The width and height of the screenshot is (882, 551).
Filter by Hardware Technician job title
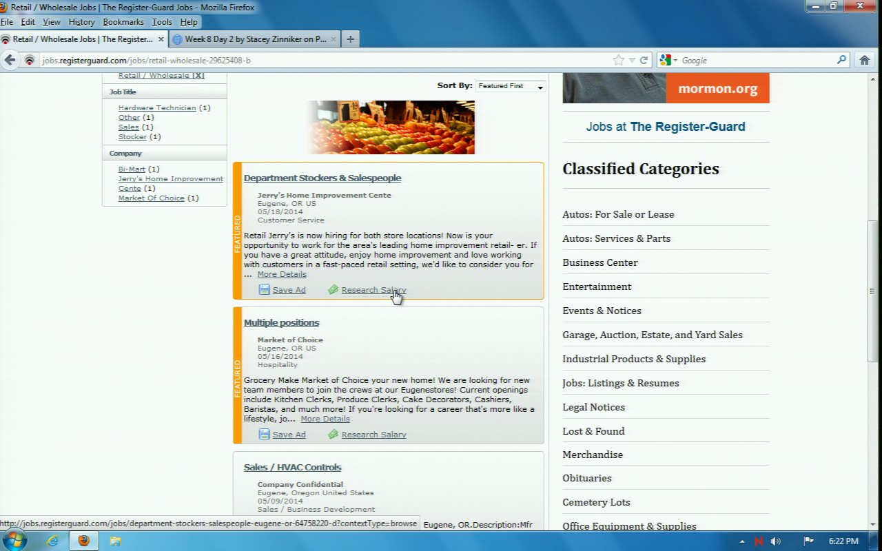157,108
